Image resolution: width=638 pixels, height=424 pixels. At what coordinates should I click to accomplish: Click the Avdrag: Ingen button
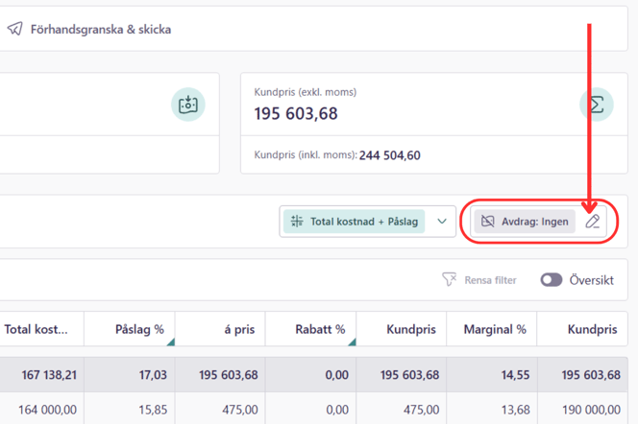(x=525, y=222)
